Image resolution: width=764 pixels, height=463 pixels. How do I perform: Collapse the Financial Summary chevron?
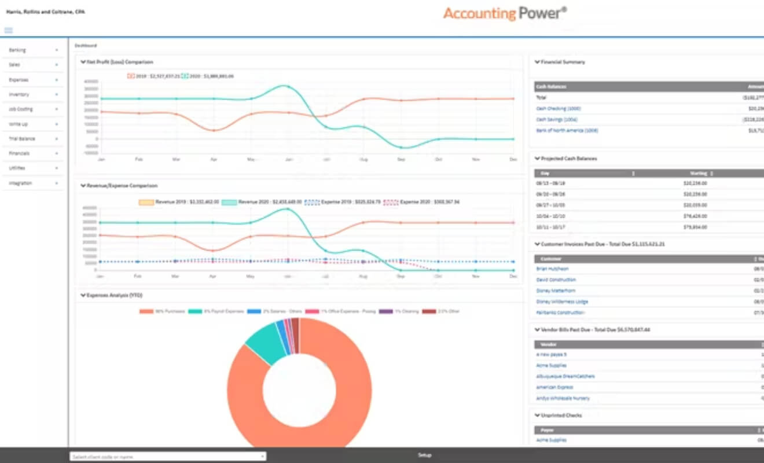[537, 61]
